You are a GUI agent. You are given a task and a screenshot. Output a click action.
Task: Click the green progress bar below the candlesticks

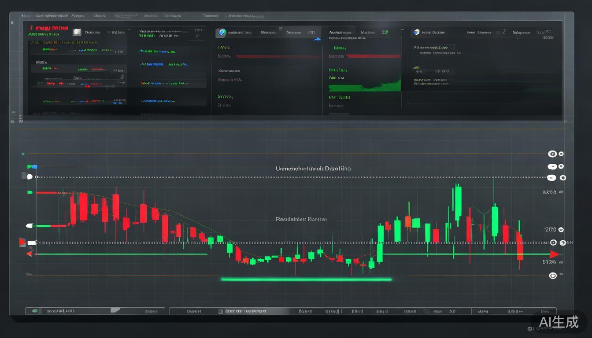click(x=306, y=279)
